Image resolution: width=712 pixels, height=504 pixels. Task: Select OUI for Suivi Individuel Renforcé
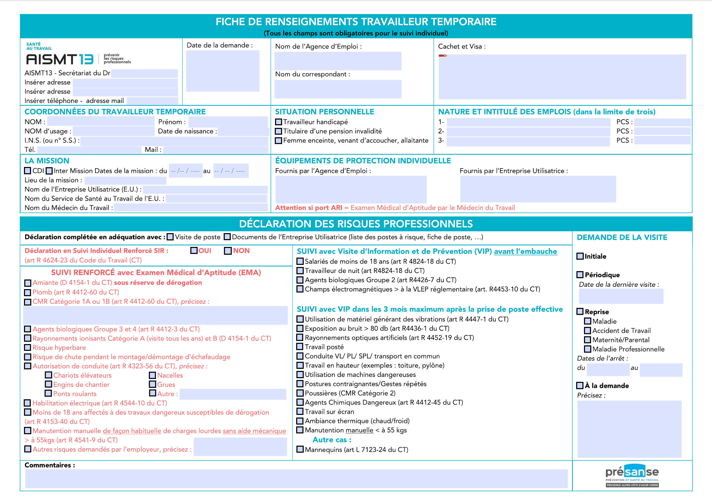[x=194, y=251]
